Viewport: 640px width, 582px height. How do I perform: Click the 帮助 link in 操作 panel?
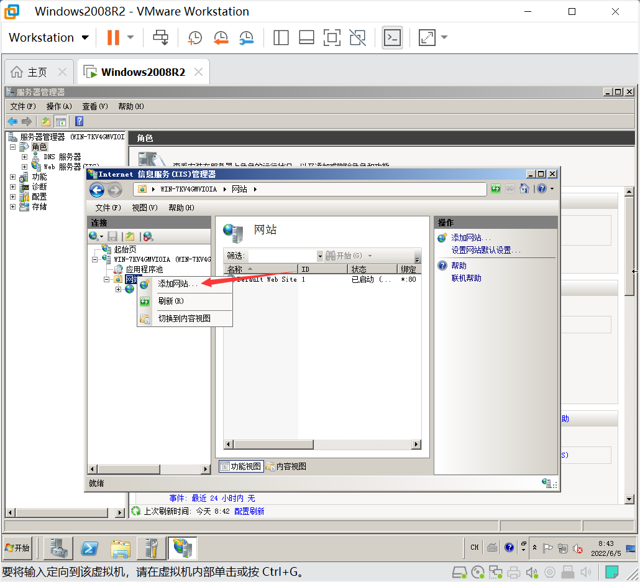[459, 266]
